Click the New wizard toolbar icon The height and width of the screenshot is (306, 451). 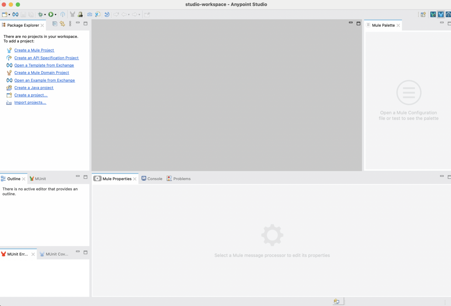click(5, 15)
